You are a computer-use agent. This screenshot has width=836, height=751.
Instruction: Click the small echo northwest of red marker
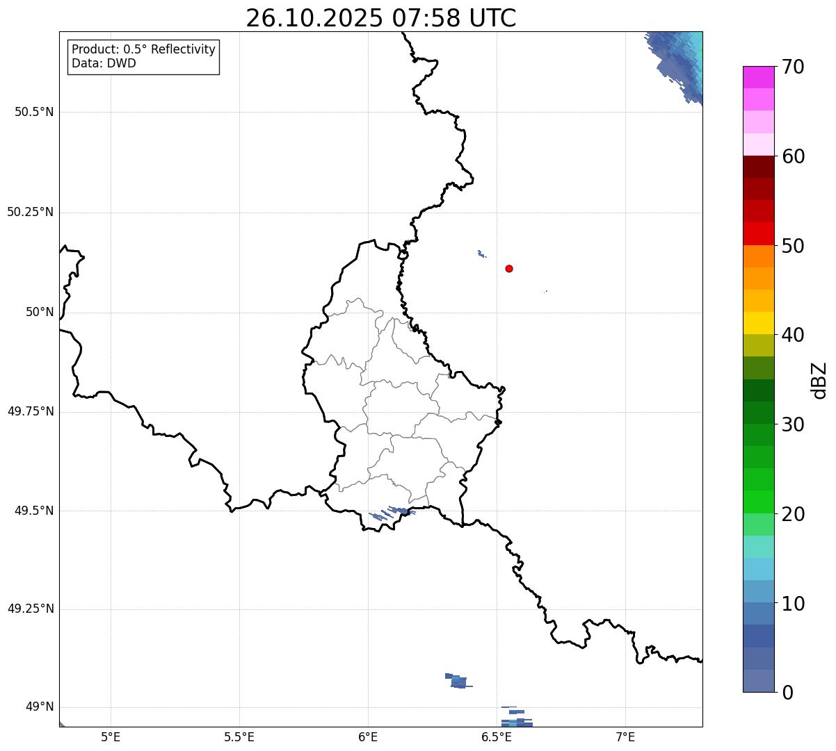(x=481, y=254)
